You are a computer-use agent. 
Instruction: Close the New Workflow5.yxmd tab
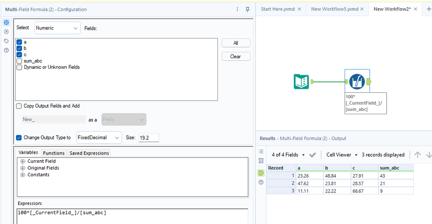tap(362, 9)
